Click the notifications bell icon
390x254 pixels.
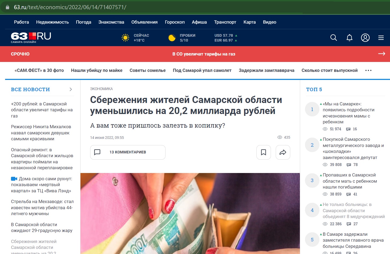pos(349,38)
